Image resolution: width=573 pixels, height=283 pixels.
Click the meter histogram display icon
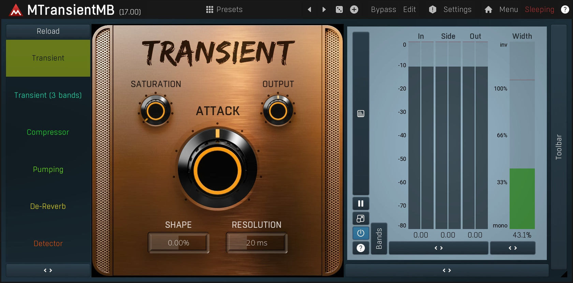click(x=361, y=114)
